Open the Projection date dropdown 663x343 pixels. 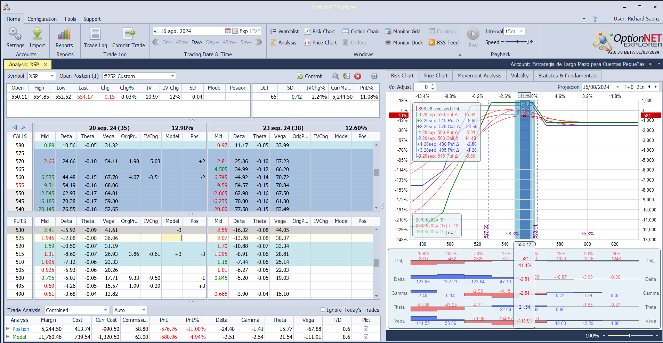617,87
